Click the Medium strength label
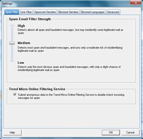Viewport: 143px width, 139px height. pos(24,43)
